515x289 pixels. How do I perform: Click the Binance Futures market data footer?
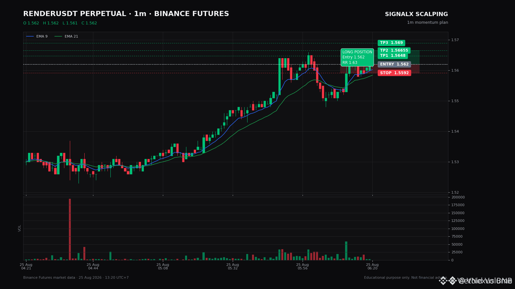pos(76,278)
